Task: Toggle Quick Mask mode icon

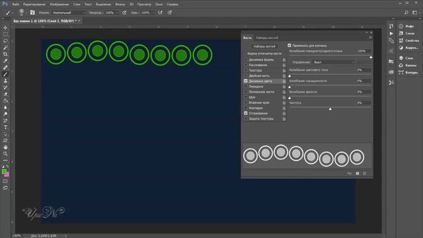Action: (5, 181)
